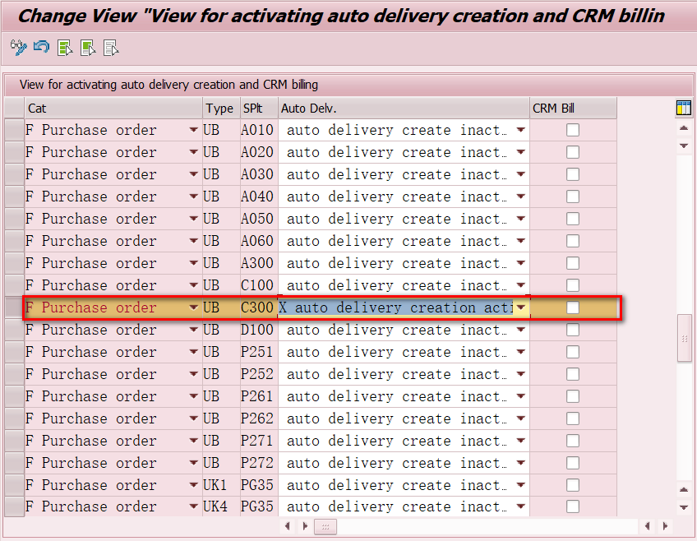Click the CRM Bill column header
Viewport: 697px width, 541px height.
573,108
